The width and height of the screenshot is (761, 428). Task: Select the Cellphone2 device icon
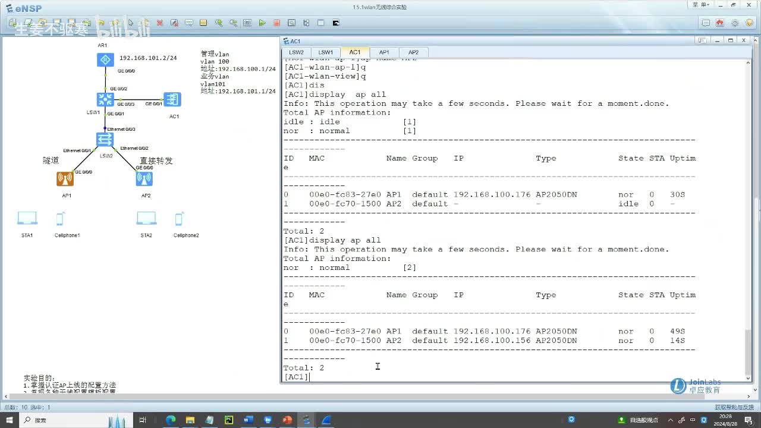click(x=179, y=219)
